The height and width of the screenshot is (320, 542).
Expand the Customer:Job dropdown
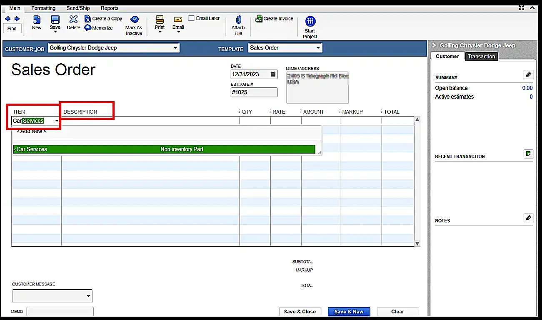(175, 48)
